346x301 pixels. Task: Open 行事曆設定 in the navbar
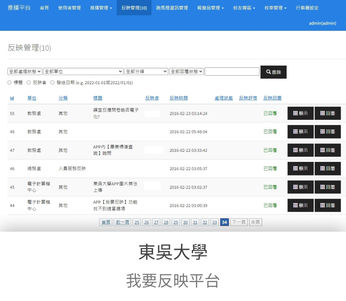(x=307, y=8)
